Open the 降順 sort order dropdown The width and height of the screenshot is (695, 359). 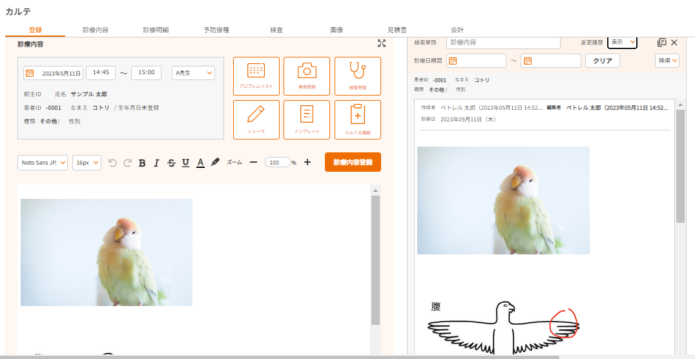tap(667, 61)
